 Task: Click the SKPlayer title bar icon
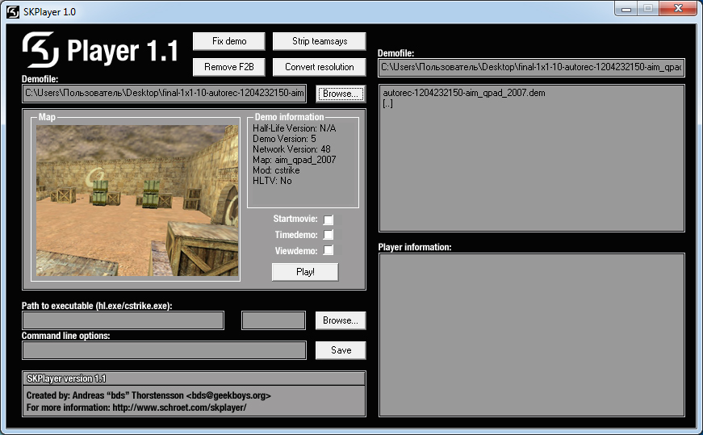click(13, 11)
